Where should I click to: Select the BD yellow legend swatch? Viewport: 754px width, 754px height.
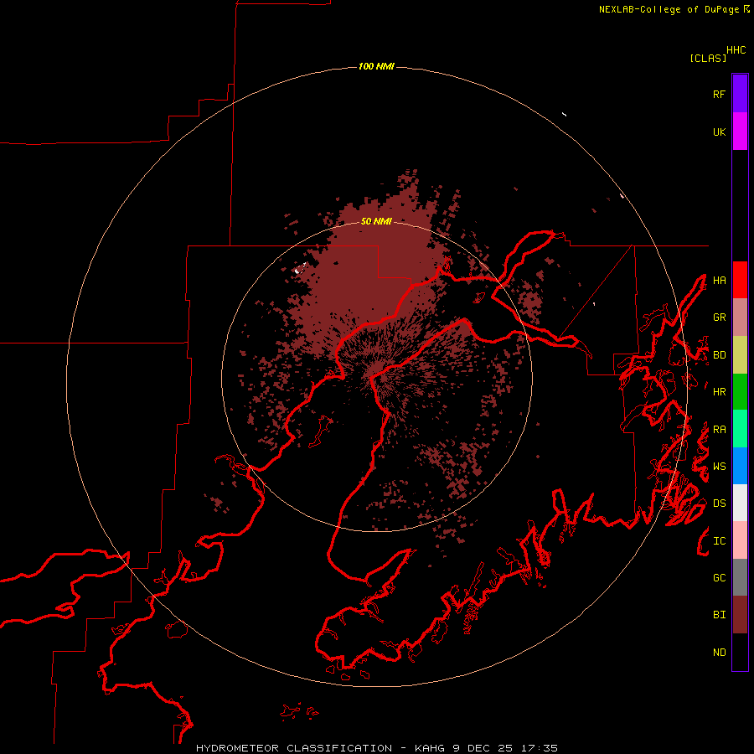click(x=740, y=354)
